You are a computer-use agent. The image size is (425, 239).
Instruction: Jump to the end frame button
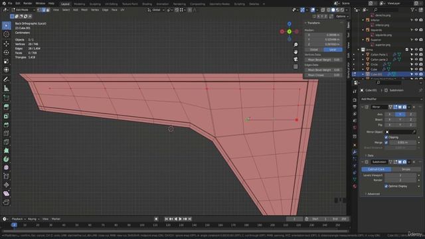click(x=190, y=219)
